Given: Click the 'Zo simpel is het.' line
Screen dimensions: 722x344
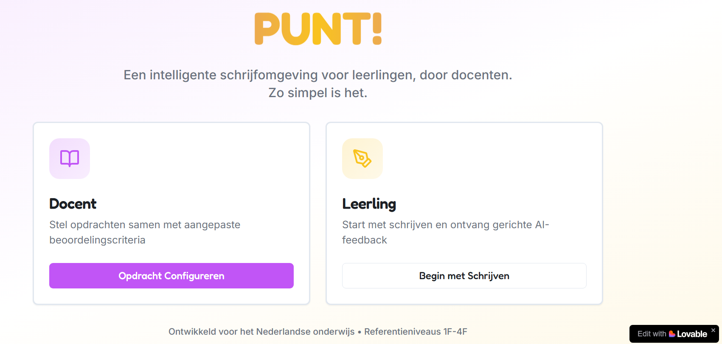Looking at the screenshot, I should pyautogui.click(x=317, y=93).
